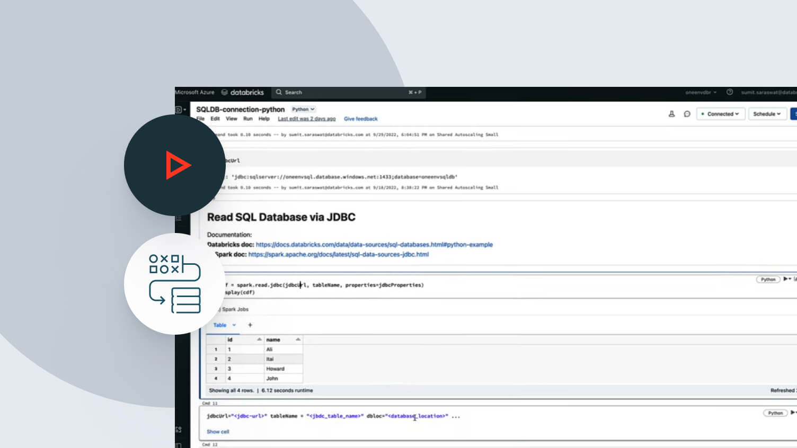Expand the Table tab dropdown arrow
This screenshot has height=448, width=797.
pyautogui.click(x=234, y=325)
